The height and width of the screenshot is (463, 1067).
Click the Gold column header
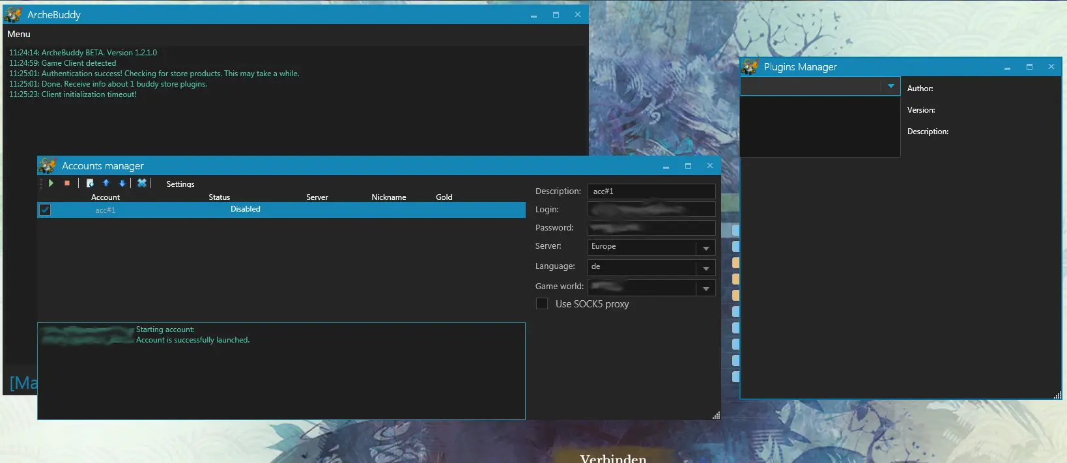[x=444, y=197]
